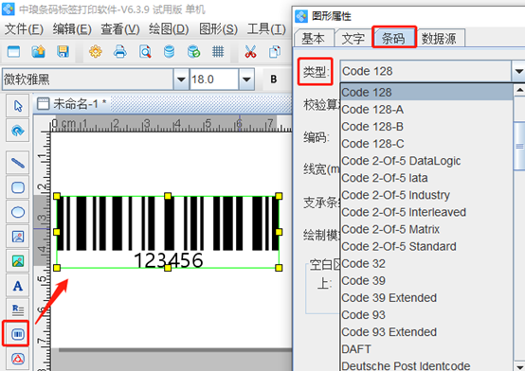Select the triangle shape tool at bottom
The height and width of the screenshot is (371, 525).
(x=18, y=359)
